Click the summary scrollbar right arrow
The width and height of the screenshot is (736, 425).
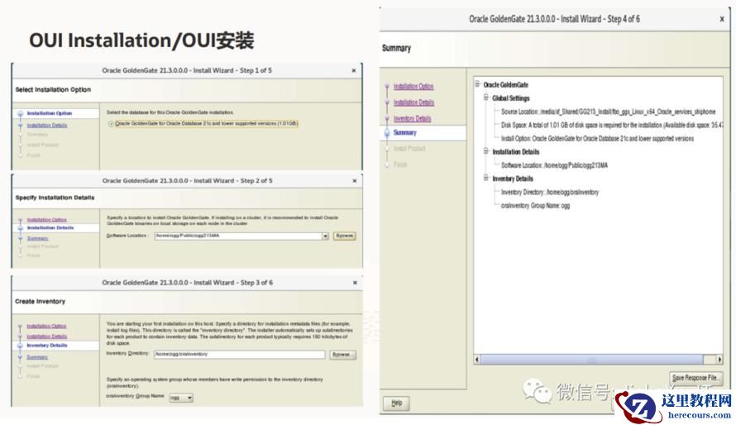click(x=719, y=360)
